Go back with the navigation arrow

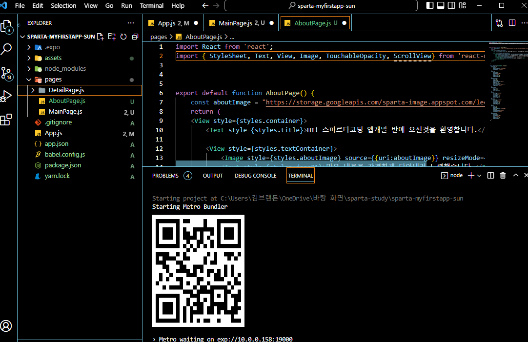pyautogui.click(x=205, y=6)
